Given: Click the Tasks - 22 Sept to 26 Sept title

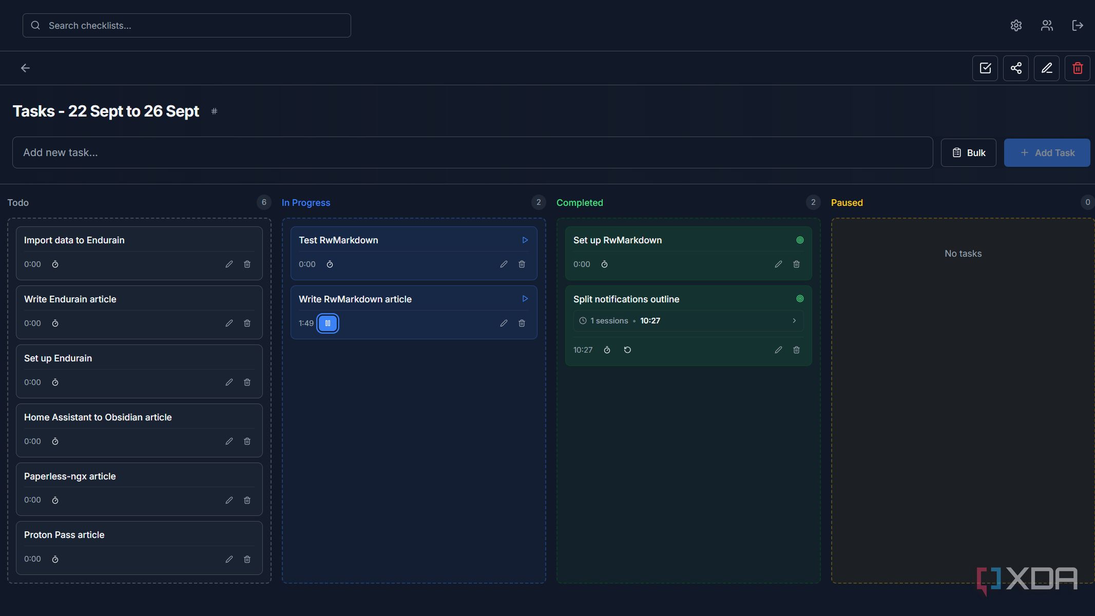Looking at the screenshot, I should coord(106,111).
